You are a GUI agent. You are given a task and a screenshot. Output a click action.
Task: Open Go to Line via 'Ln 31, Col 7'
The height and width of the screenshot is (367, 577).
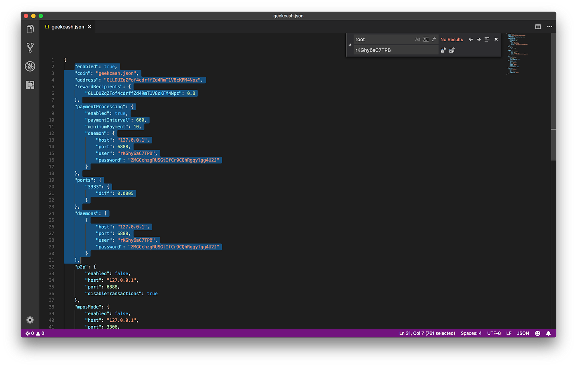(427, 334)
